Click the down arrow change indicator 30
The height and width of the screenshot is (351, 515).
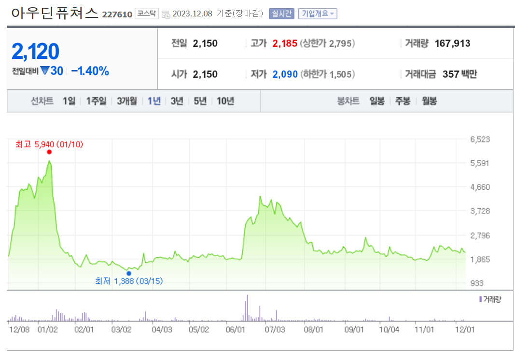click(52, 71)
